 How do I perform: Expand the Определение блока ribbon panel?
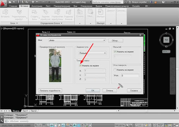tap(51, 23)
